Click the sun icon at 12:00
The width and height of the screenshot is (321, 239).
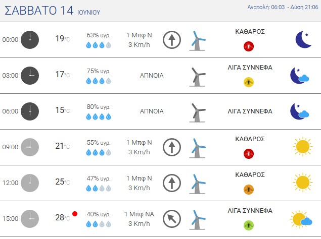303,183
